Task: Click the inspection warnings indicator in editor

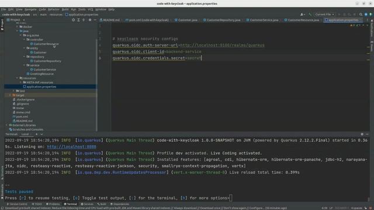Action: (355, 25)
